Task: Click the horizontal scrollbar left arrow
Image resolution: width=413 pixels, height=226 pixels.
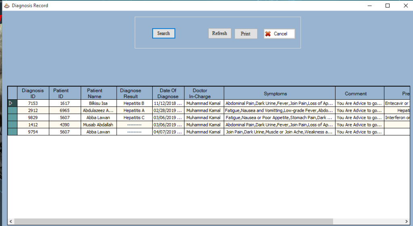Action: [x=11, y=222]
